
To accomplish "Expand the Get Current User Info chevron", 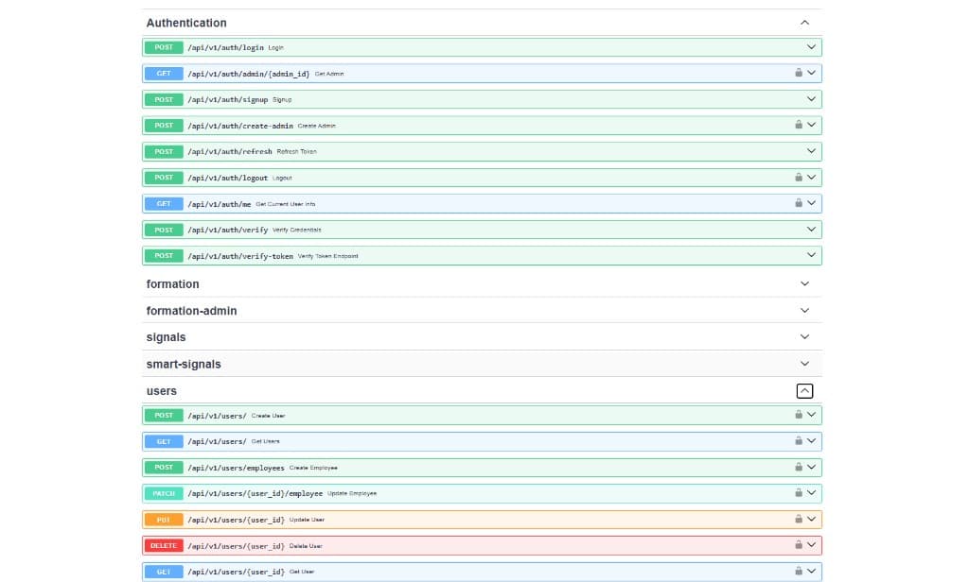I will tap(811, 203).
